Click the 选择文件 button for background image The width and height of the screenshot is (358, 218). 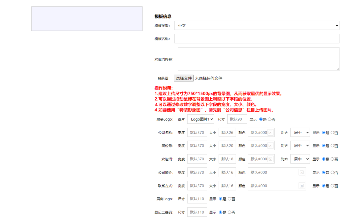coord(184,78)
